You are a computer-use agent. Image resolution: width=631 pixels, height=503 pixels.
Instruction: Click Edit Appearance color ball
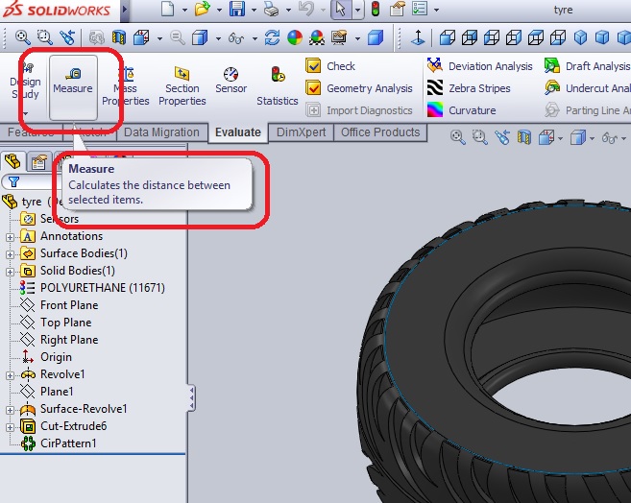295,38
